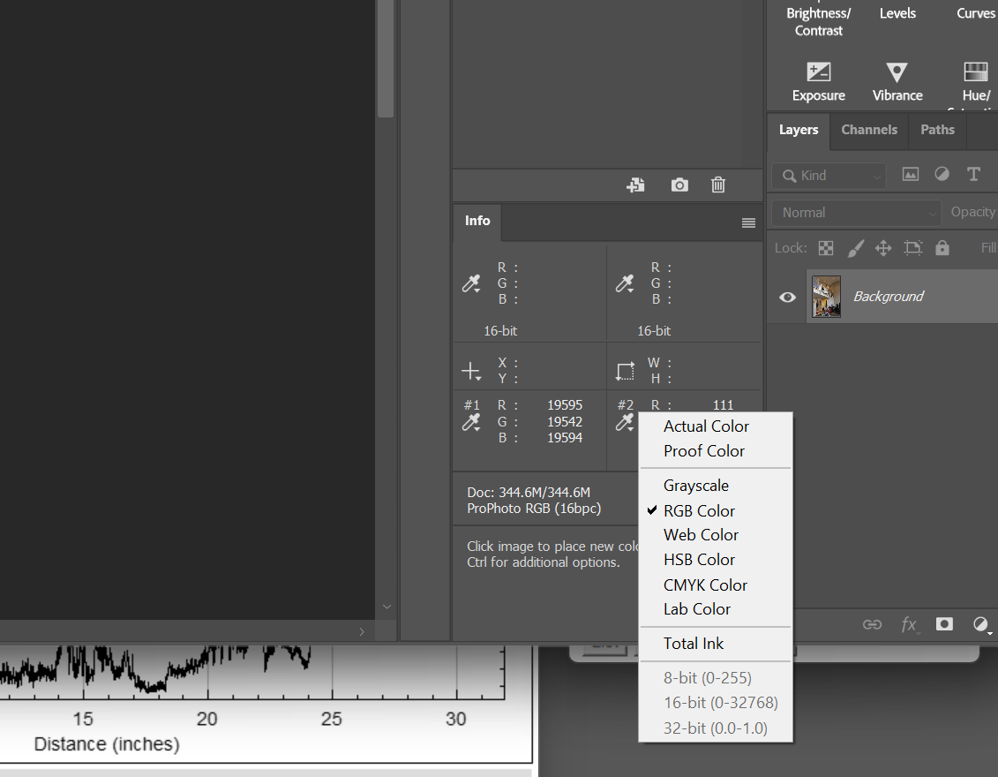Open the Normal blending mode dropdown
Viewport: 998px width, 777px height.
(854, 212)
